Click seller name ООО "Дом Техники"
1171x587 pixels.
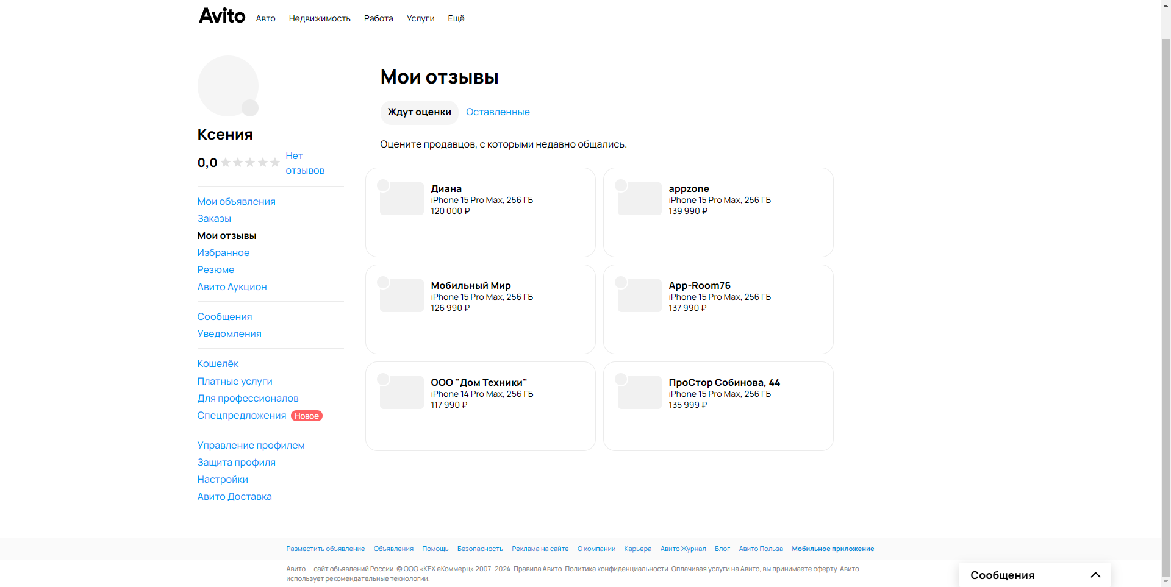(x=479, y=383)
